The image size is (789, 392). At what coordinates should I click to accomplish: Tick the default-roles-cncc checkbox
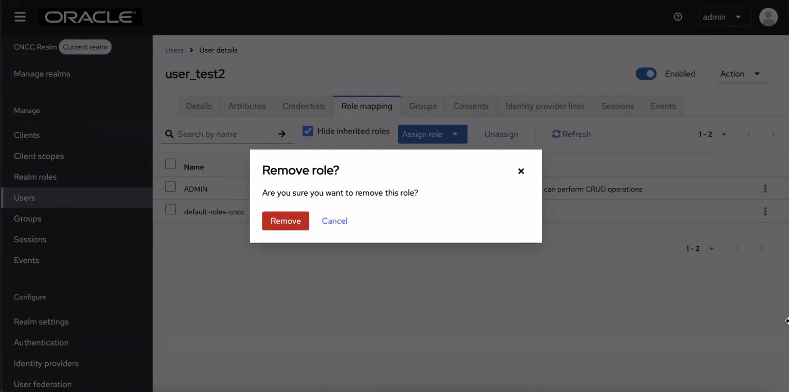click(x=170, y=209)
